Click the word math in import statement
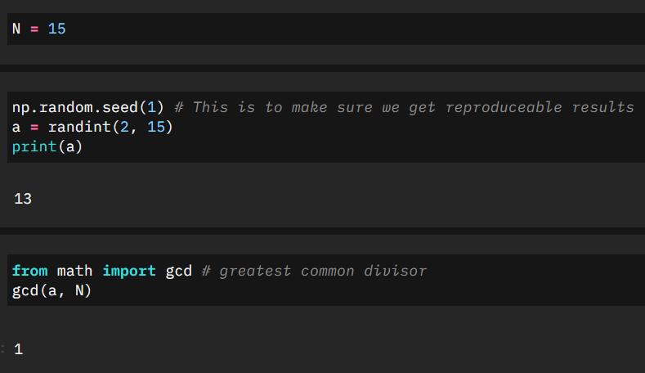 click(74, 271)
